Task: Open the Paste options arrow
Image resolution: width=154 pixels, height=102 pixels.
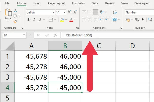Action: tap(8, 22)
